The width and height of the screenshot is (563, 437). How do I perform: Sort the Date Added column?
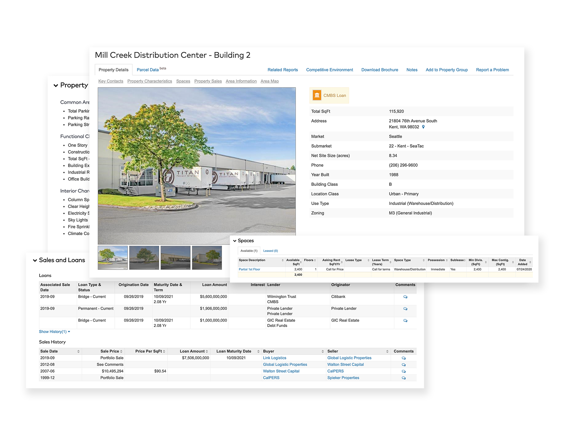click(531, 262)
